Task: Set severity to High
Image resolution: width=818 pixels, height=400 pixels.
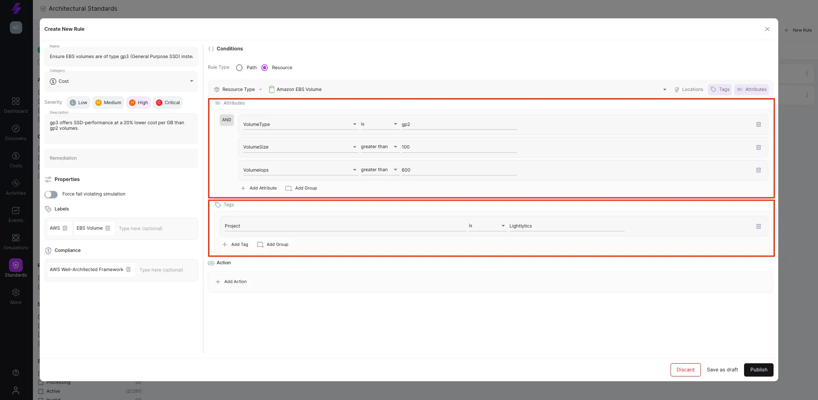Action: [x=138, y=102]
